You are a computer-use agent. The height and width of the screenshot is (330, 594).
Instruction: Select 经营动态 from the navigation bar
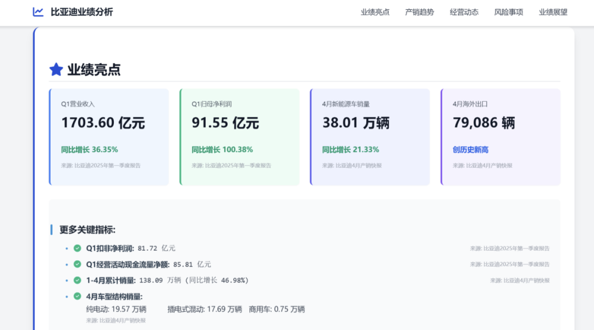coord(464,12)
